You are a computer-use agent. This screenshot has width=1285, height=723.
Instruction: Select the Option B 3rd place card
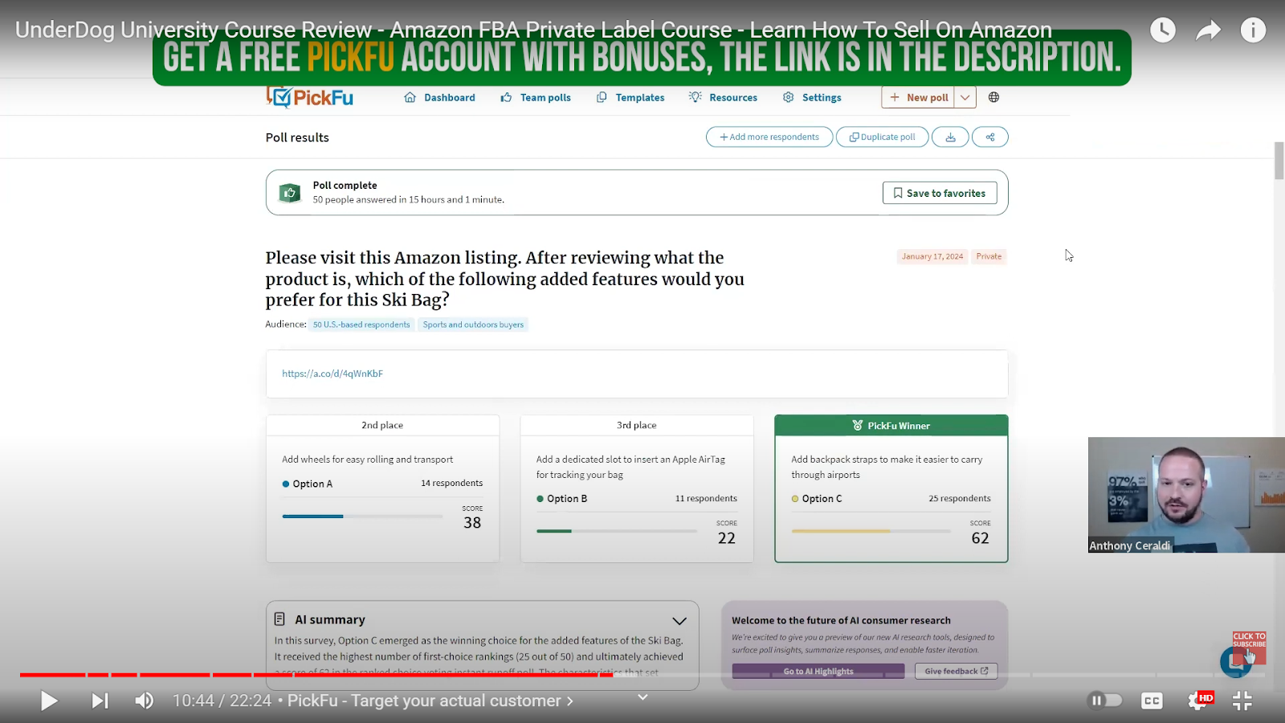pos(637,488)
